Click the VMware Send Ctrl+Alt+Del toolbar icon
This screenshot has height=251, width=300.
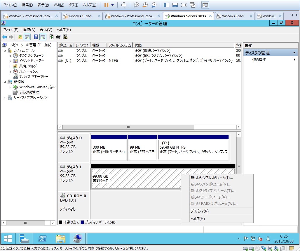click(124, 5)
